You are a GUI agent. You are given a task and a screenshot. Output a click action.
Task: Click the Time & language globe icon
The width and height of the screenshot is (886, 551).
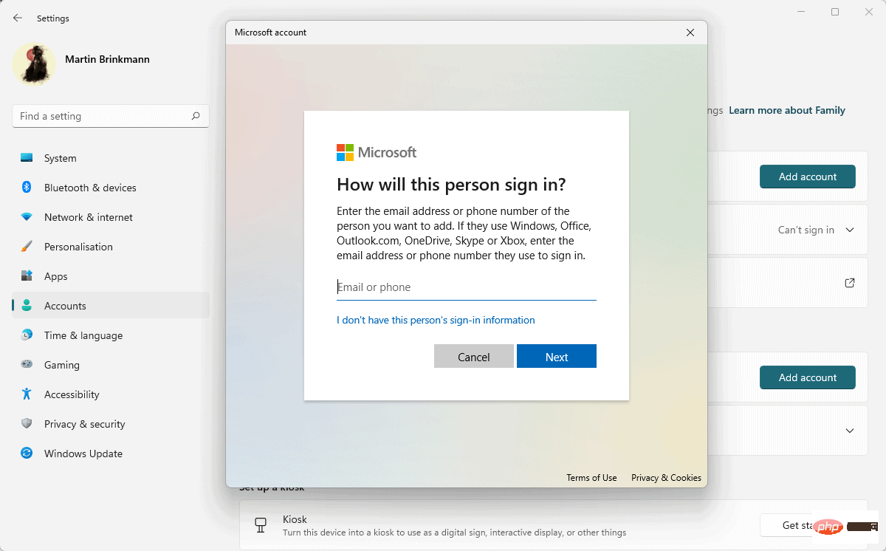(x=27, y=335)
